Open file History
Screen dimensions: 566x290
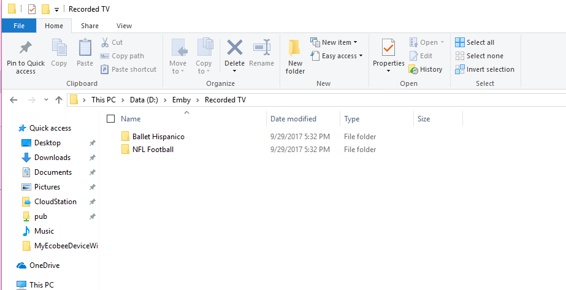click(x=426, y=69)
